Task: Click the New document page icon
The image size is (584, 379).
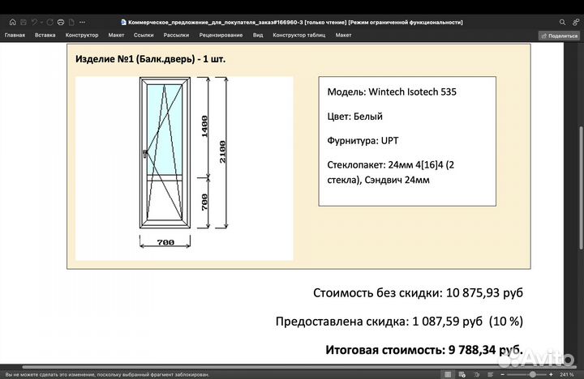Action: pos(71,23)
